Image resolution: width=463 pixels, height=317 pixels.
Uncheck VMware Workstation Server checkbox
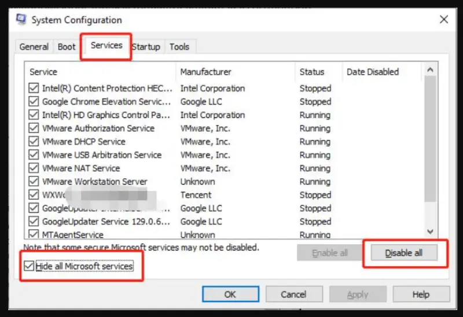pyautogui.click(x=34, y=181)
